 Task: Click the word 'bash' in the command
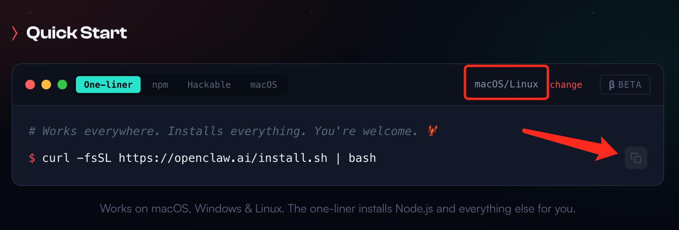tap(362, 158)
